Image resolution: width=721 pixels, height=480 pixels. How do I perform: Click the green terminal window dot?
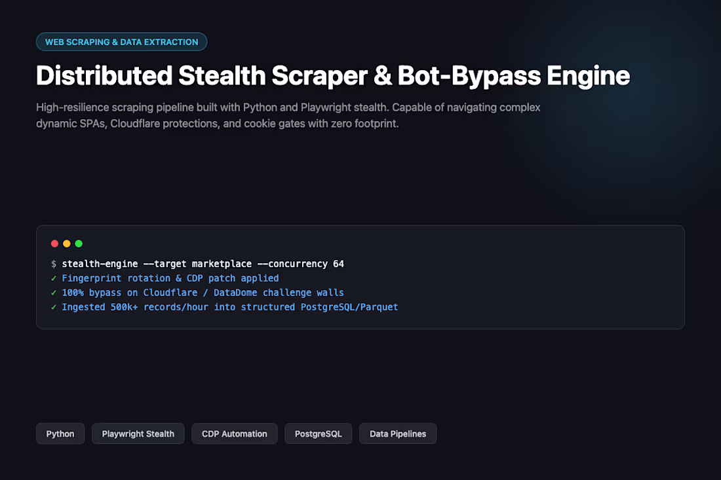tap(79, 244)
